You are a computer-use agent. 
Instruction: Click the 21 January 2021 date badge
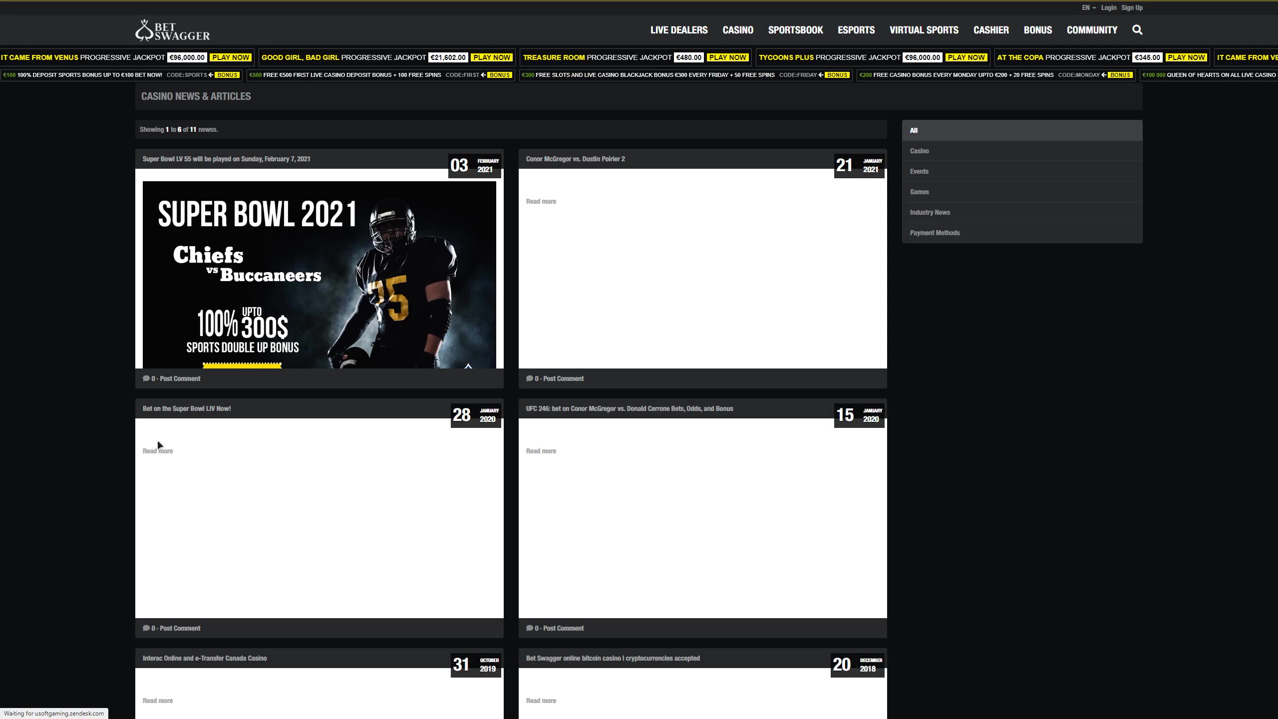point(859,165)
